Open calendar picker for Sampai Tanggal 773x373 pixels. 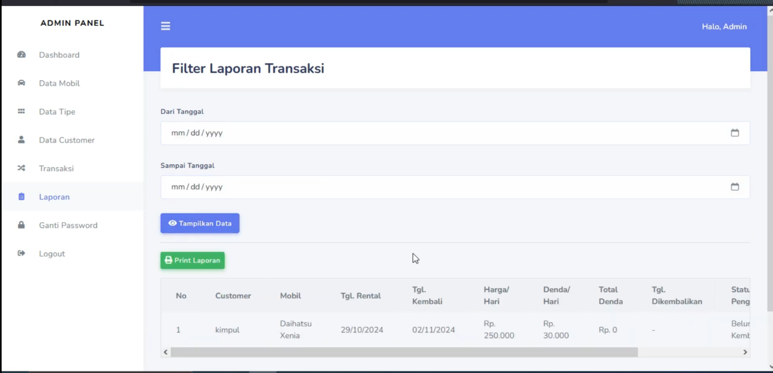[x=735, y=187]
